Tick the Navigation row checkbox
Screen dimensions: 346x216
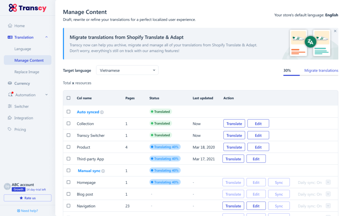tap(69, 206)
